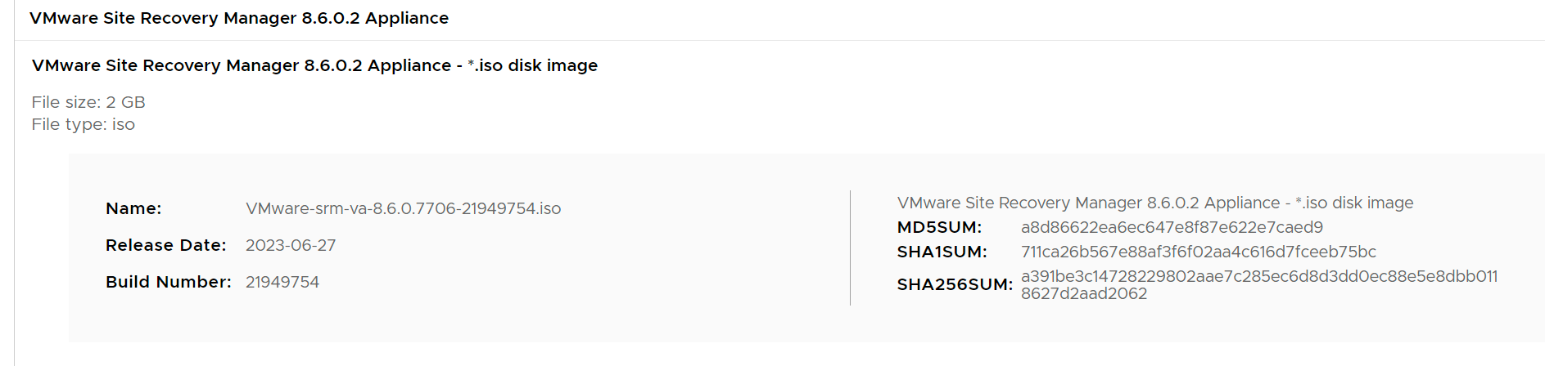Viewport: 1545px width, 366px height.
Task: Click the 'SHA1SUM:' label
Action: 942,252
